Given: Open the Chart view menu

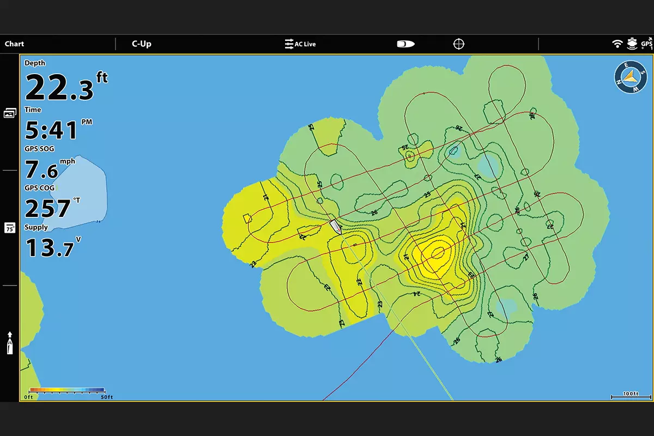Looking at the screenshot, I should [15, 44].
